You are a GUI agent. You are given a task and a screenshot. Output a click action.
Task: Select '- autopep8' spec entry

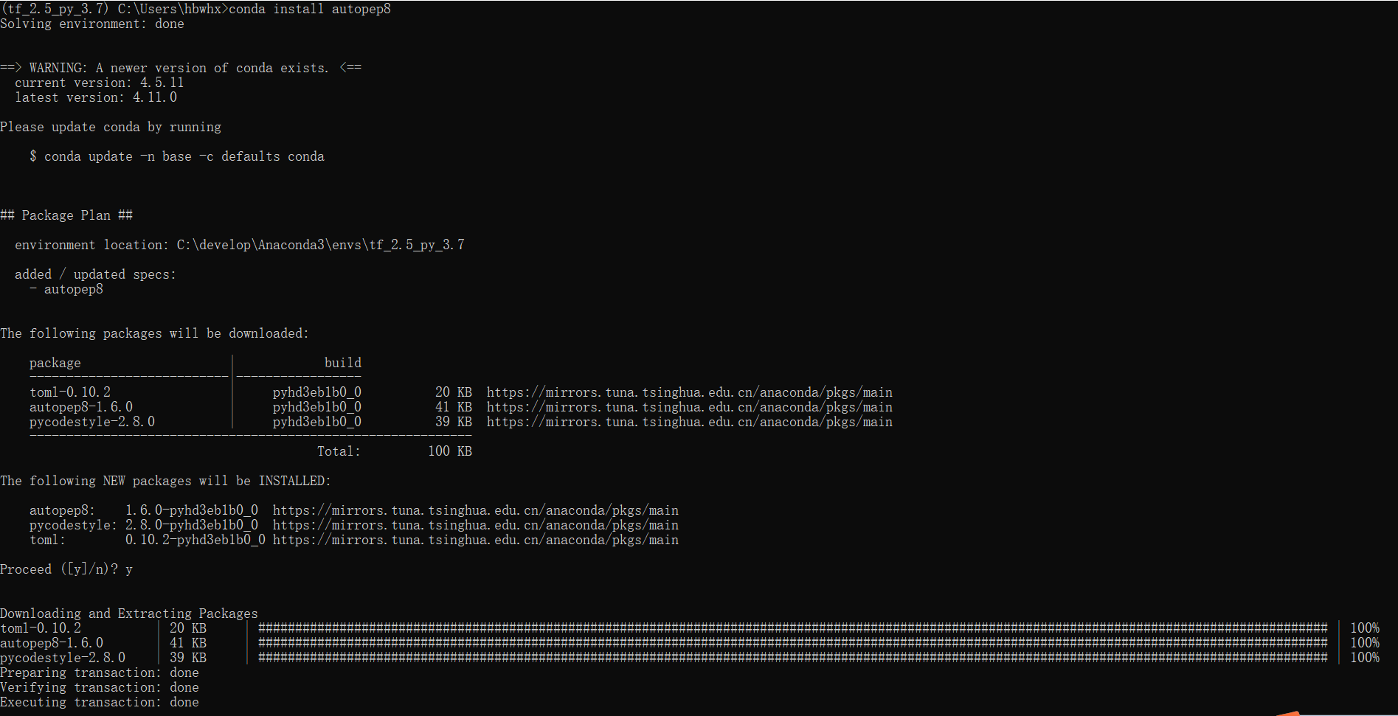[x=66, y=289]
